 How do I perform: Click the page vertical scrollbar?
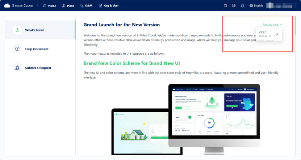coord(296,25)
